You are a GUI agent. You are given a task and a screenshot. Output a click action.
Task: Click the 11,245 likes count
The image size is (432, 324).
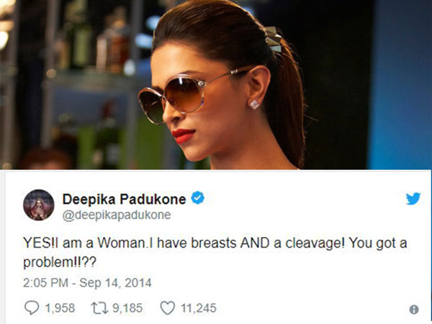tap(199, 308)
